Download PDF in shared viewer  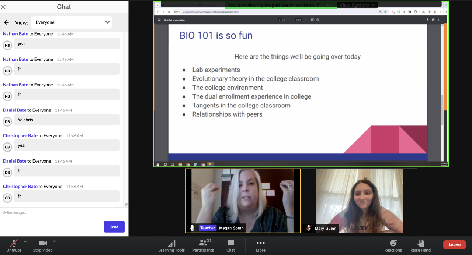[428, 20]
